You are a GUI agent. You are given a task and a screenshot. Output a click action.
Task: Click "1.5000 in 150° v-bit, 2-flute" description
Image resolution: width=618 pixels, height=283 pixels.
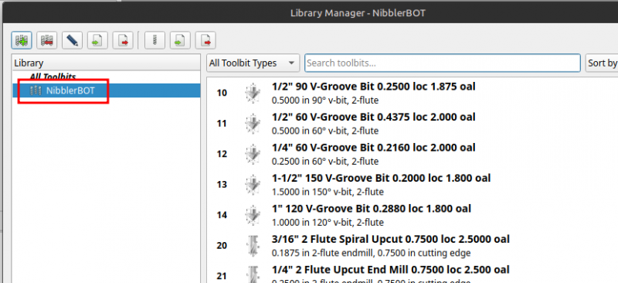[328, 192]
